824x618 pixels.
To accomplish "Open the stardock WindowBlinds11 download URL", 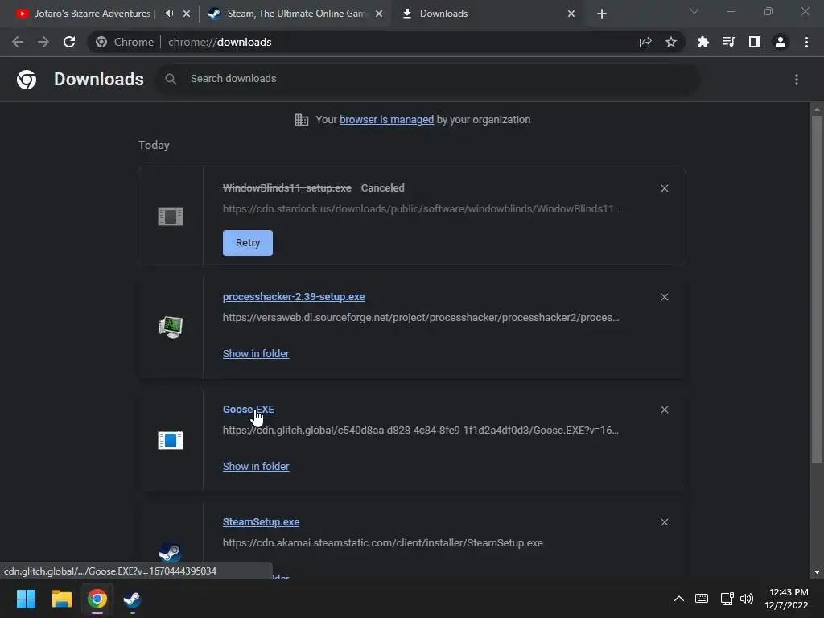I will click(422, 209).
